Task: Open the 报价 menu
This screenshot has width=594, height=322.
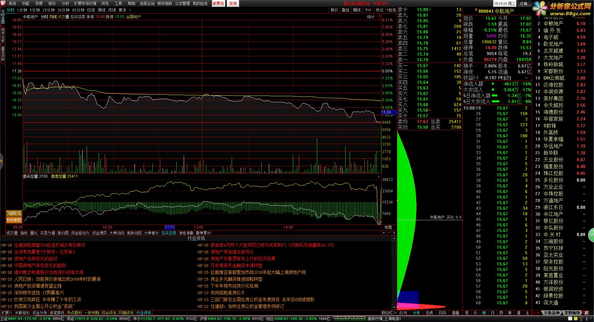Action: (52, 3)
